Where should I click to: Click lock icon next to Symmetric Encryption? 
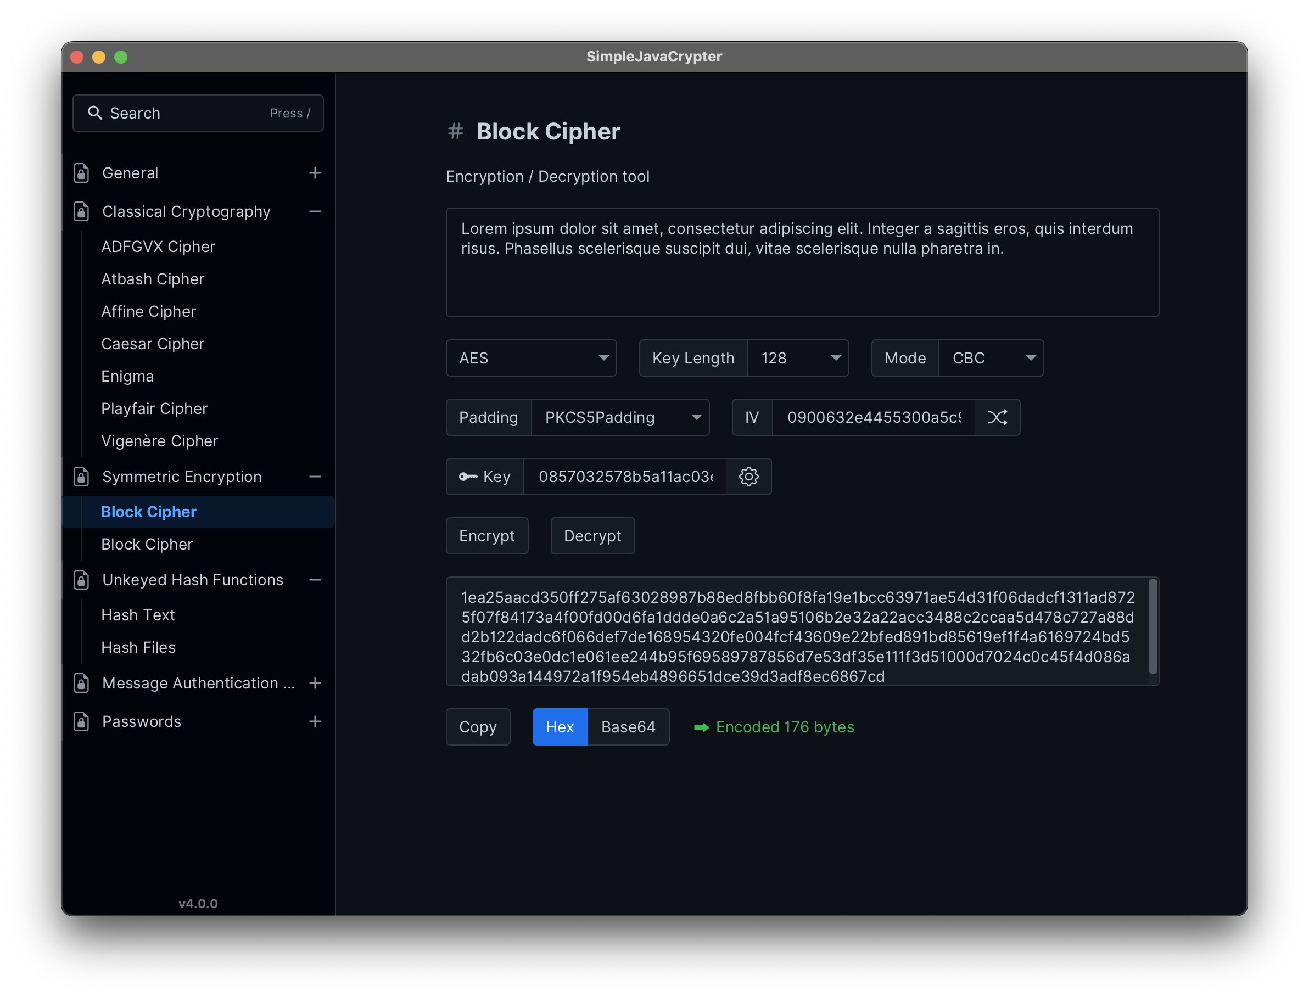pos(81,477)
